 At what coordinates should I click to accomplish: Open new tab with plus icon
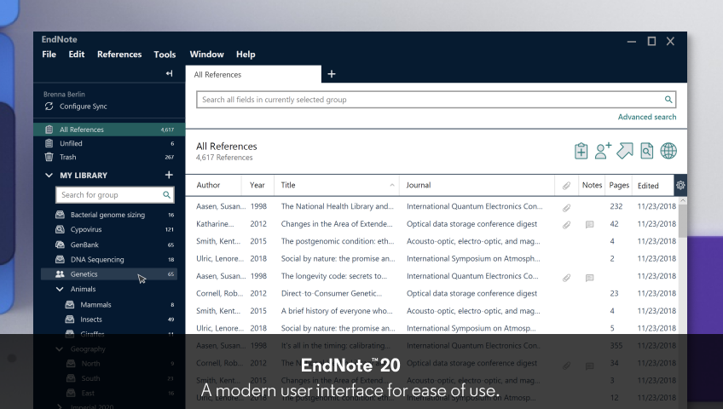click(332, 73)
